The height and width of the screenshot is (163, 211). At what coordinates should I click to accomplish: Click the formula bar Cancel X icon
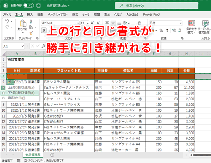32,46
